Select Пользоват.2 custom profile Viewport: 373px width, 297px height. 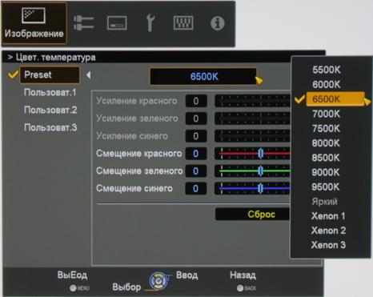(50, 110)
